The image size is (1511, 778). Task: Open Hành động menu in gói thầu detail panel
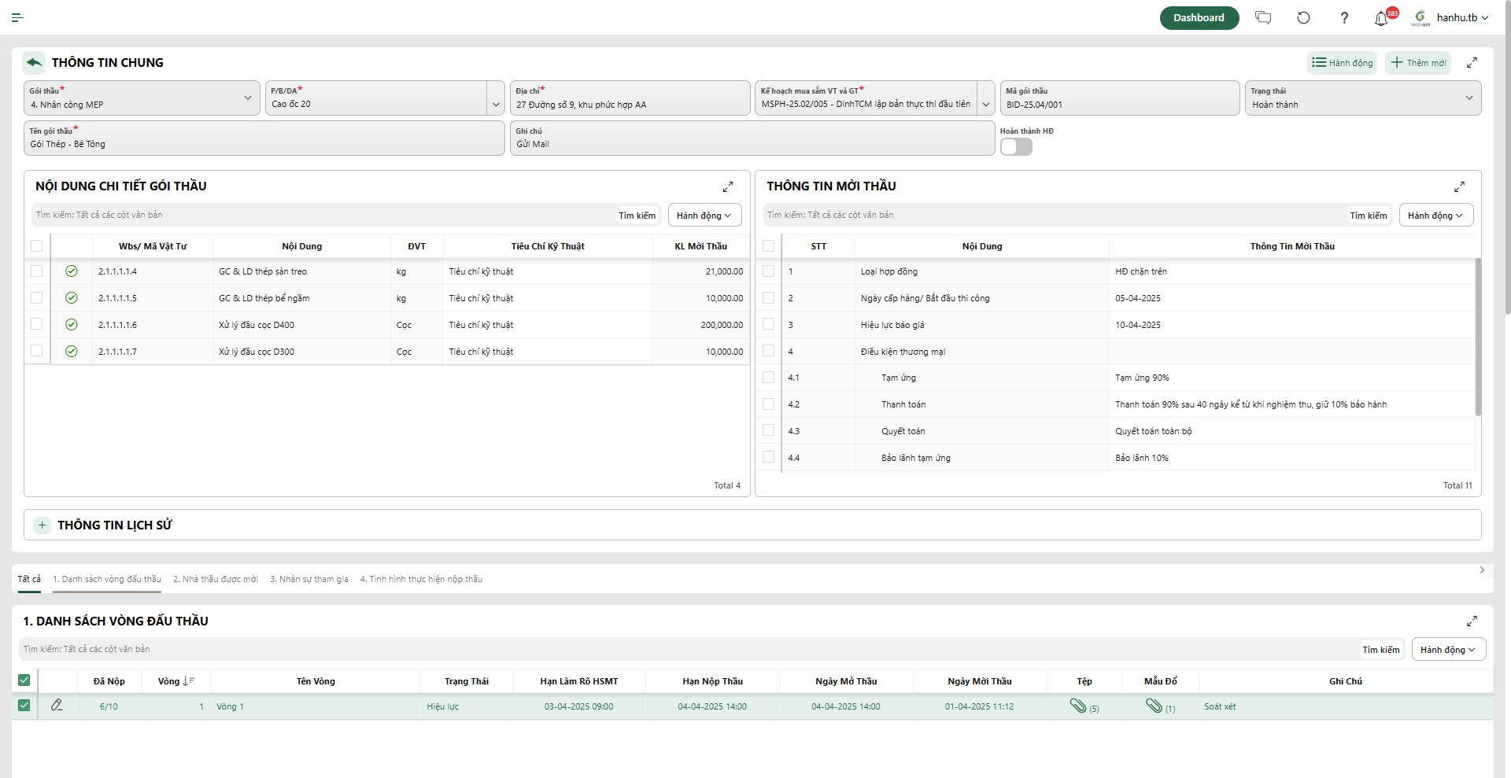704,216
